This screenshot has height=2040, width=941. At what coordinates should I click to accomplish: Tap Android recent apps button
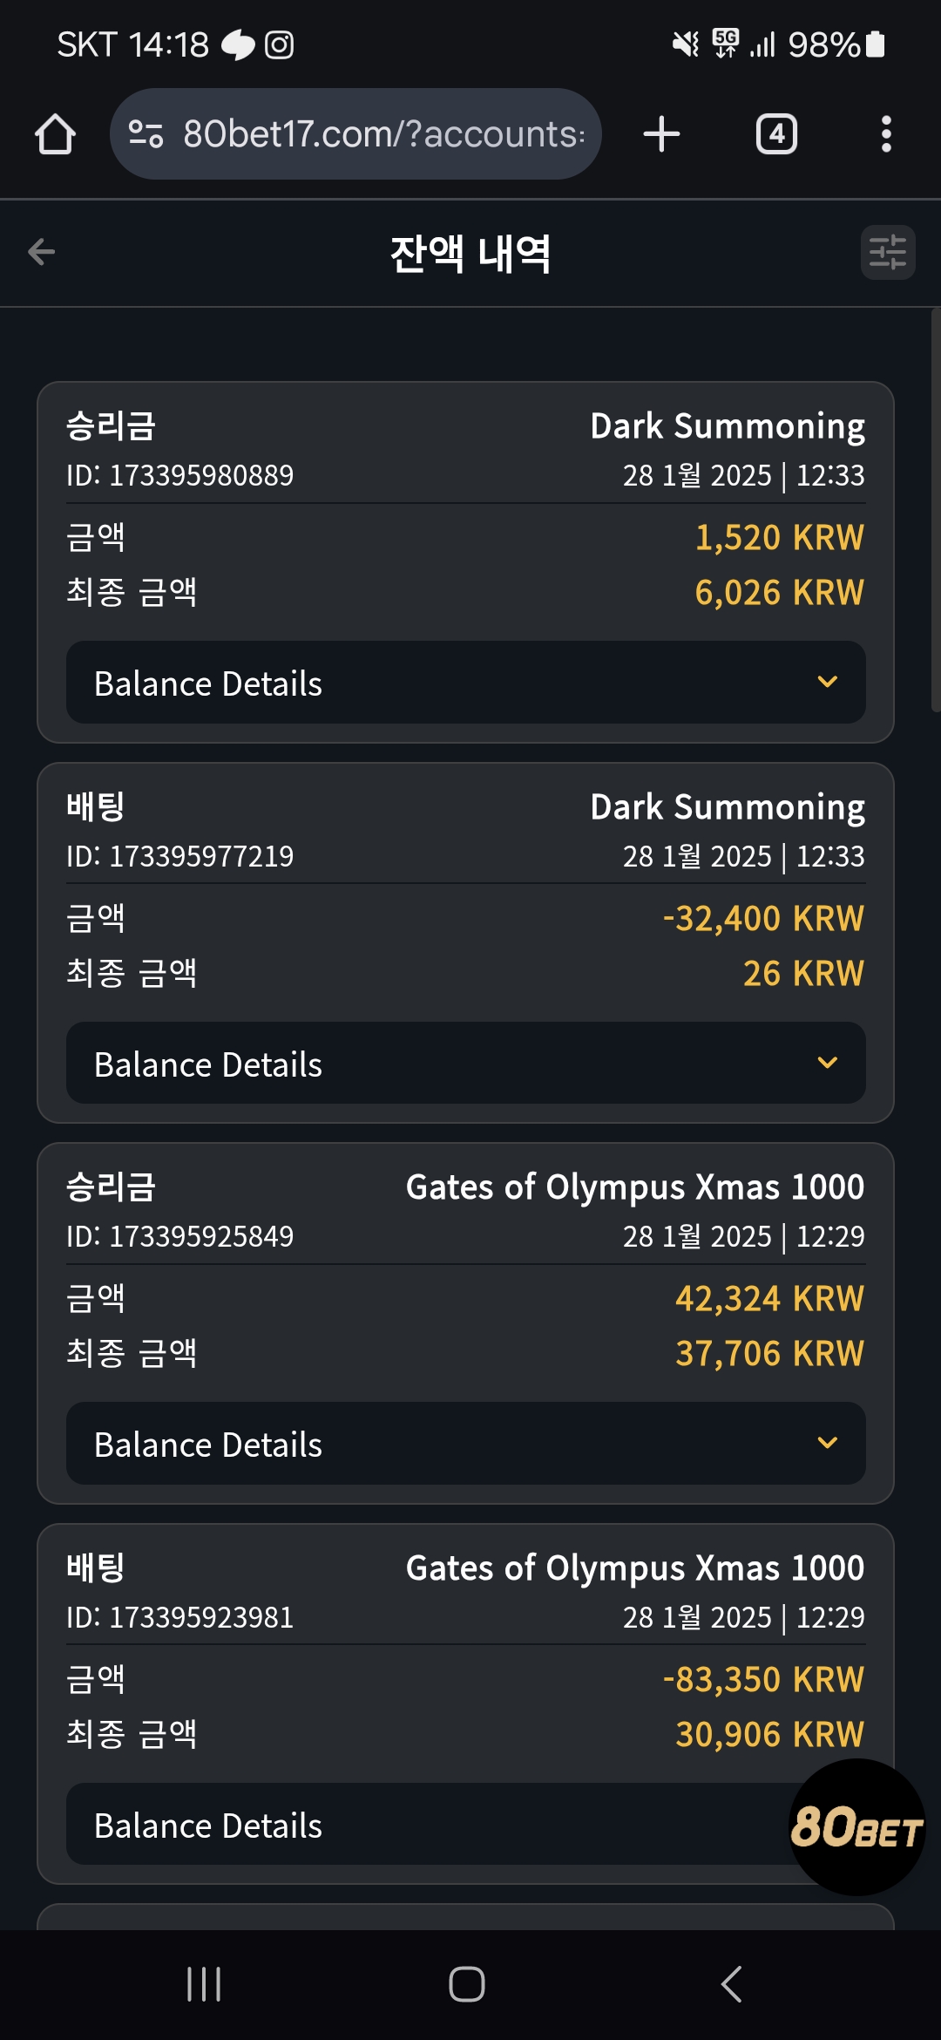(204, 1984)
